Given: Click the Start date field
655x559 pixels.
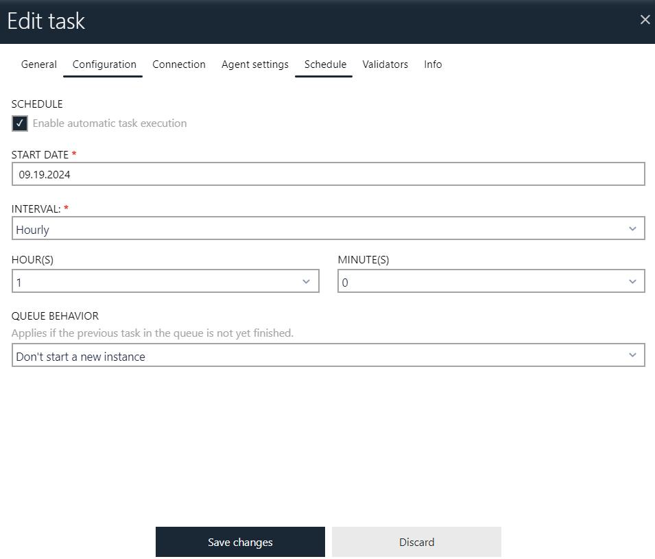Looking at the screenshot, I should (x=328, y=174).
